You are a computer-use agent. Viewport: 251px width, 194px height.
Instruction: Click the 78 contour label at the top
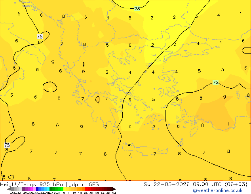tap(137, 9)
